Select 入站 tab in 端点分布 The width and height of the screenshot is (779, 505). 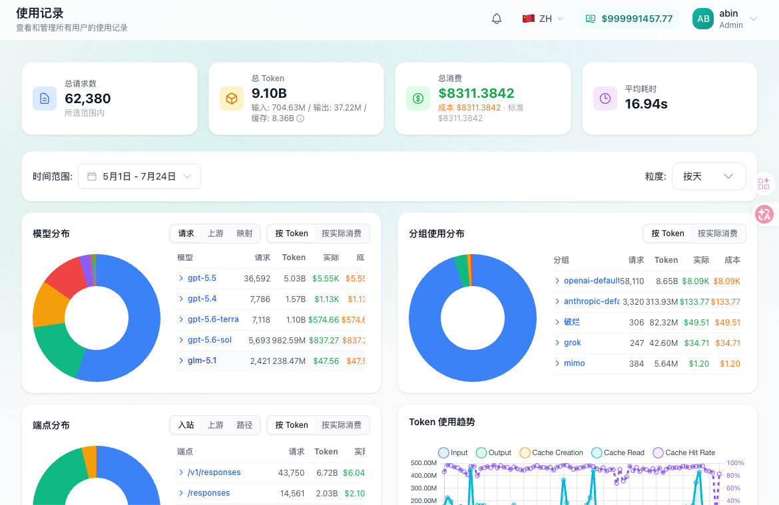tap(186, 425)
